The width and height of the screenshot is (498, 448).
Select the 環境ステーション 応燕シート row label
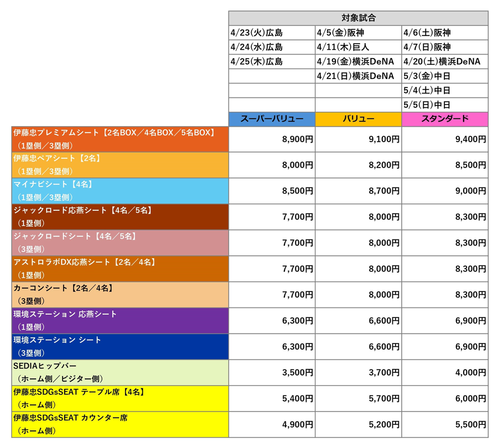(120, 321)
